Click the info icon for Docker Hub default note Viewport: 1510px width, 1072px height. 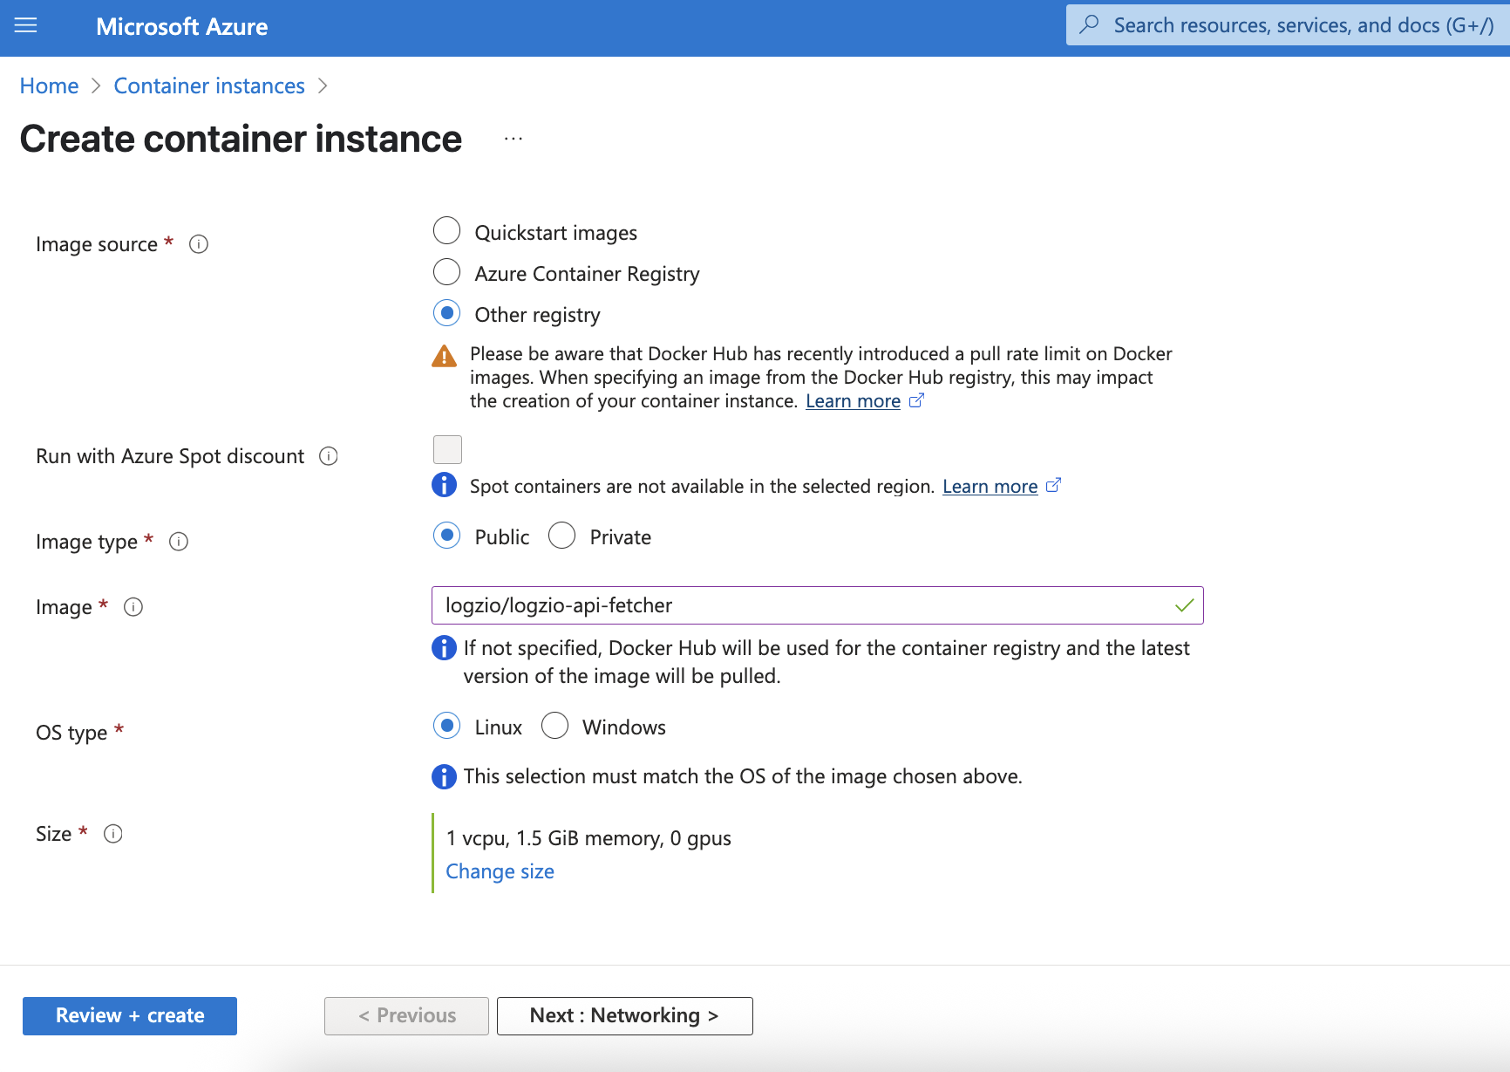[445, 648]
